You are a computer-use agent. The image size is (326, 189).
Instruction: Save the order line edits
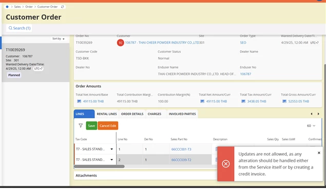(x=91, y=125)
